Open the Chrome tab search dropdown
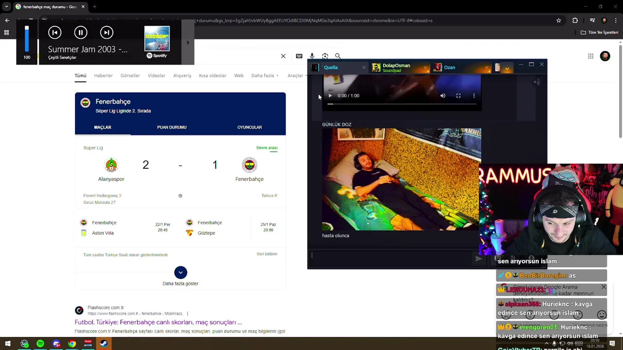This screenshot has height=350, width=623. [x=6, y=7]
